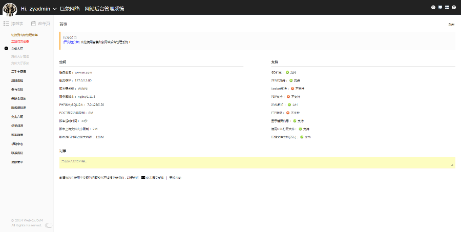Click the calendar-page icon above the sidebar
Image resolution: width=461 pixels, height=232 pixels.
point(33,24)
